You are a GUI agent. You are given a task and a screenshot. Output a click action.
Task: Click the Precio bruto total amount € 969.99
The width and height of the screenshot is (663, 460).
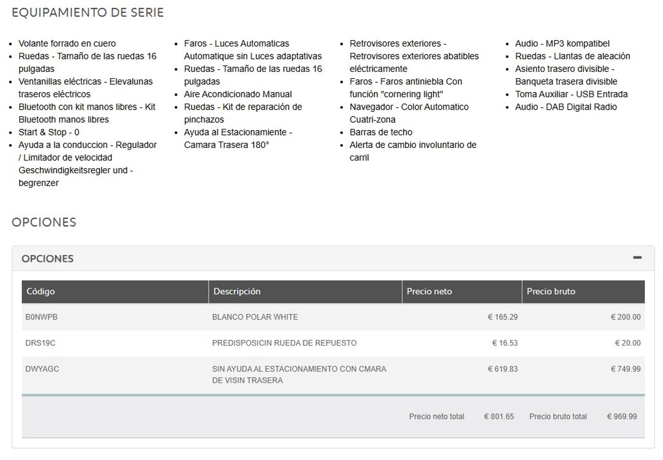(x=623, y=417)
